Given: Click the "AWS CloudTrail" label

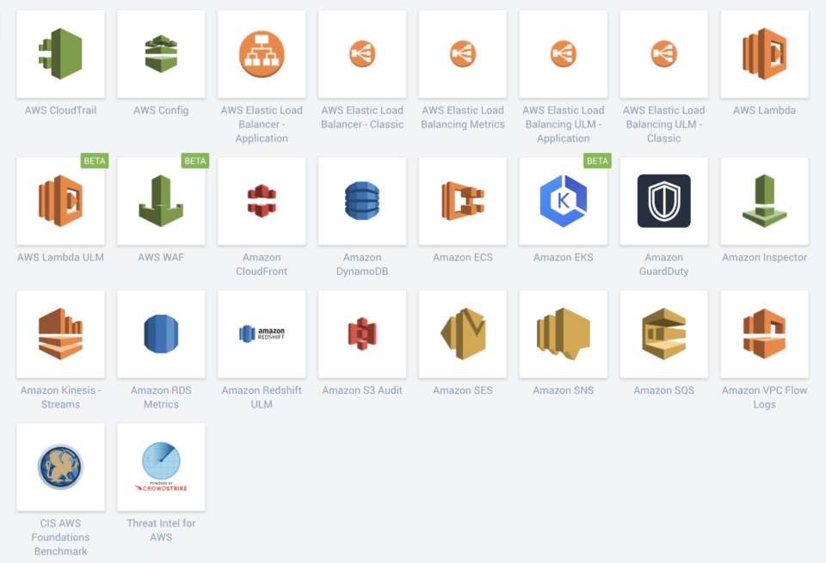Looking at the screenshot, I should point(60,111).
